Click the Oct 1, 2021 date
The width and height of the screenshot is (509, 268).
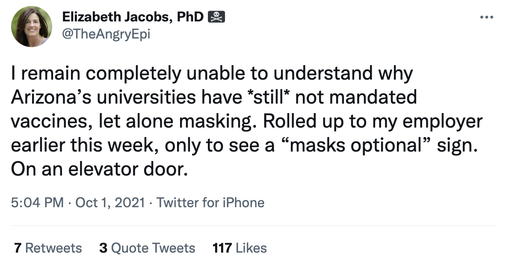[x=110, y=202]
